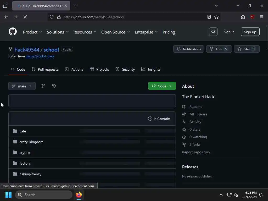View tags icon in the repository toolbar
This screenshot has height=201, width=268.
(x=54, y=86)
